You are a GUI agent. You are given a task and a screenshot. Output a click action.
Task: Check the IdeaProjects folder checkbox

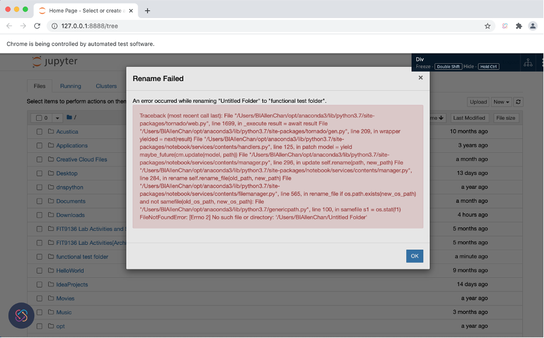[x=39, y=284]
